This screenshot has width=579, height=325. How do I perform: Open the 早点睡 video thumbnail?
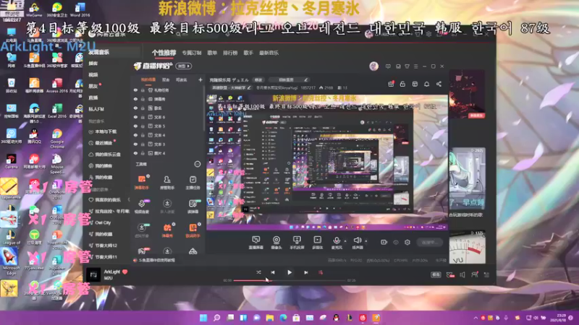[467, 178]
